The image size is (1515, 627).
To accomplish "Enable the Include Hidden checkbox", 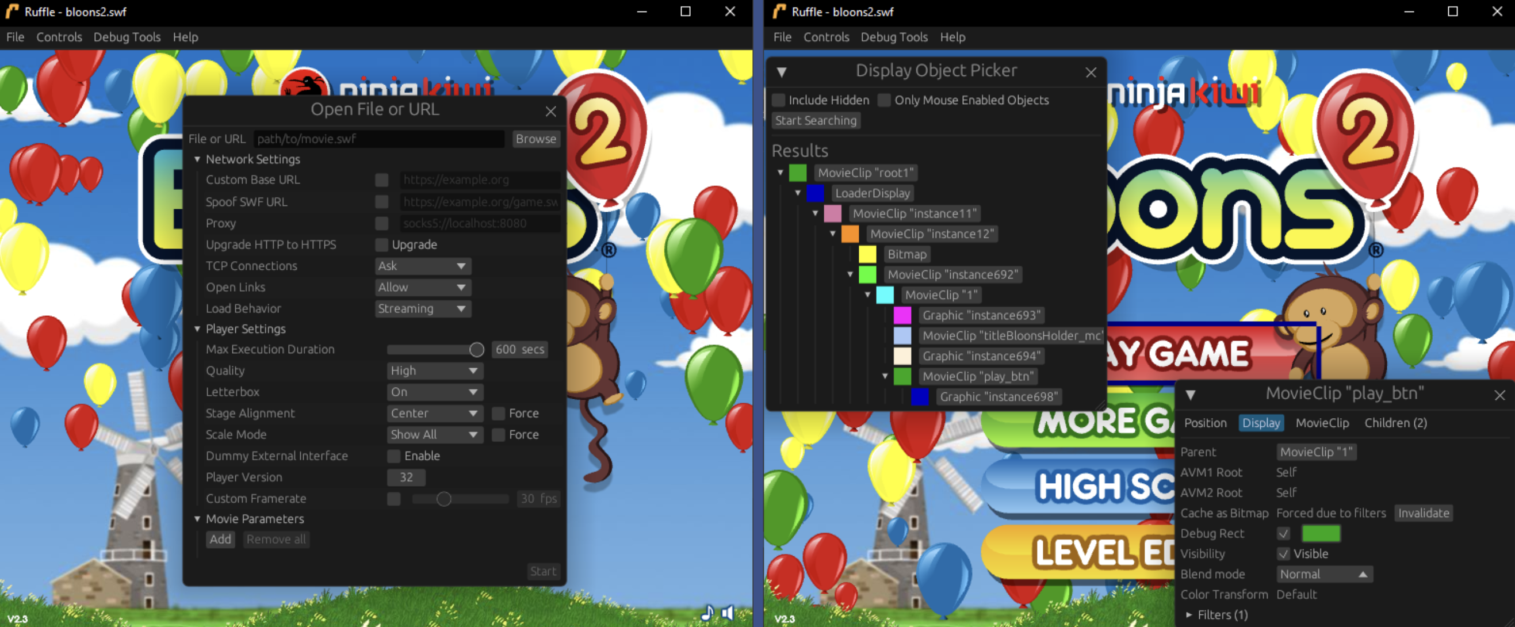I will [779, 100].
